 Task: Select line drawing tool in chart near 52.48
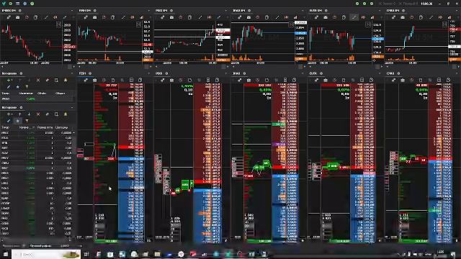(123, 17)
